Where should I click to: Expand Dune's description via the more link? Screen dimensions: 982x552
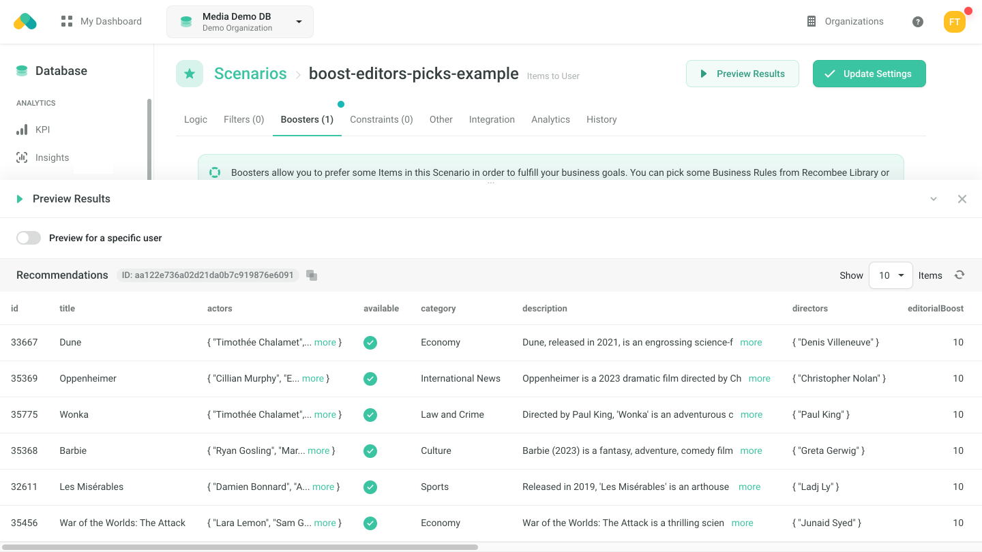click(x=750, y=342)
